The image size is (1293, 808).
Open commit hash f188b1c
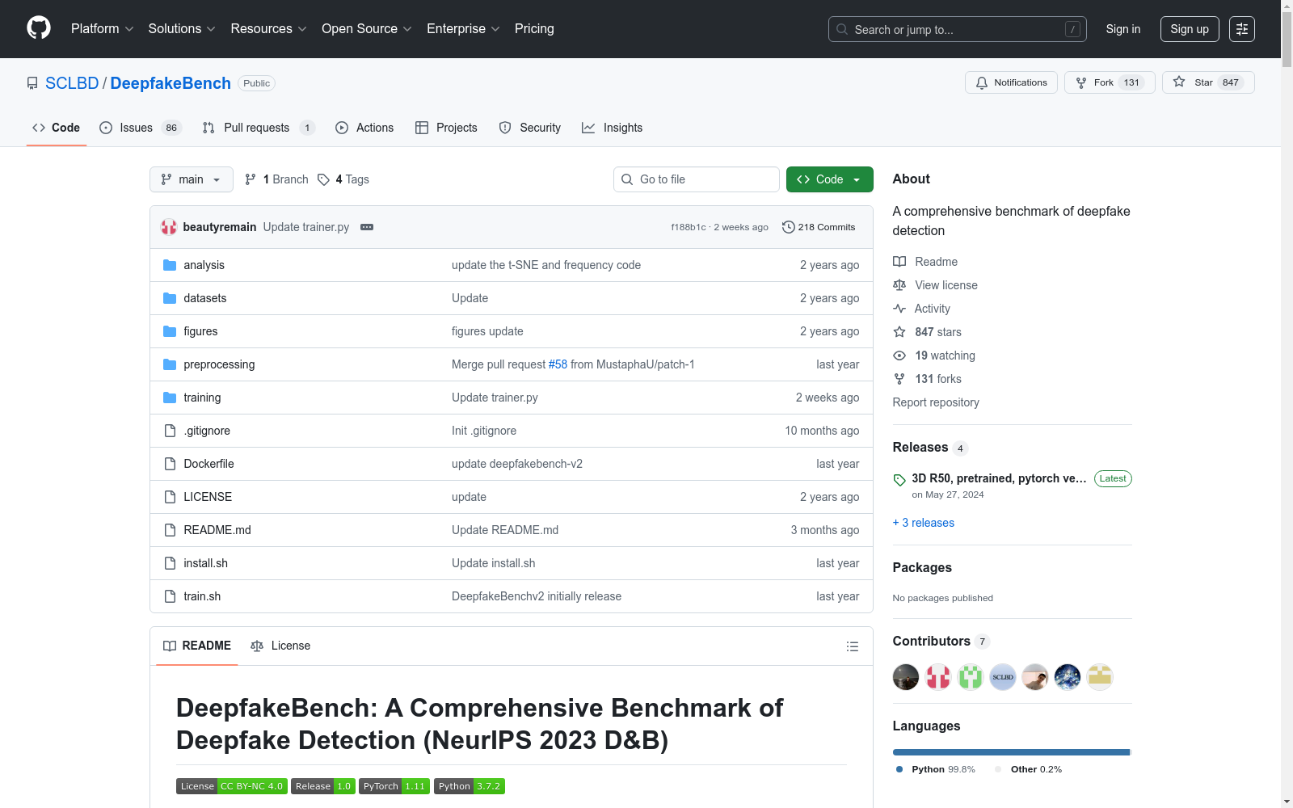689,227
